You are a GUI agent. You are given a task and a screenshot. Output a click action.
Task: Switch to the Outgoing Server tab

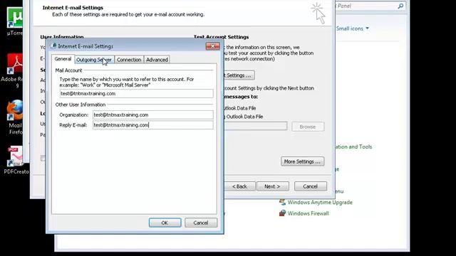pos(94,60)
